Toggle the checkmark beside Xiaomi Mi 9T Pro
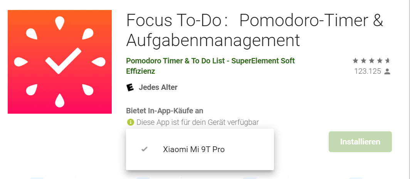 pos(145,149)
